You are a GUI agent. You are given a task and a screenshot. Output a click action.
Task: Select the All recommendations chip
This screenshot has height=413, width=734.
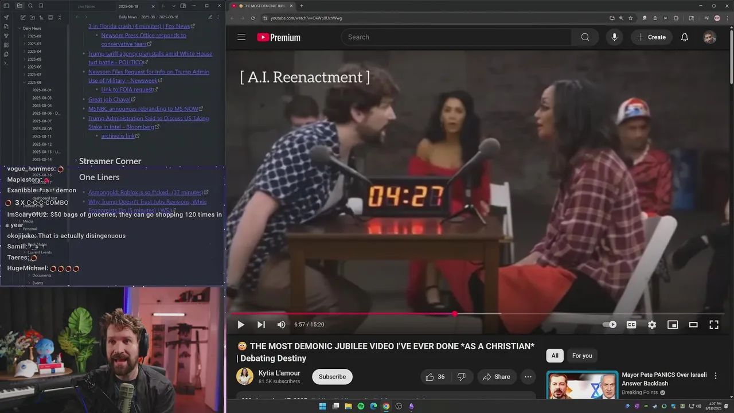pyautogui.click(x=555, y=356)
